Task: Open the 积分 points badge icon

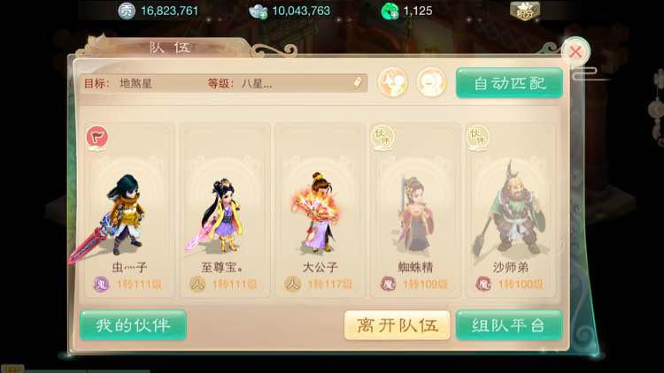Action: 525,11
